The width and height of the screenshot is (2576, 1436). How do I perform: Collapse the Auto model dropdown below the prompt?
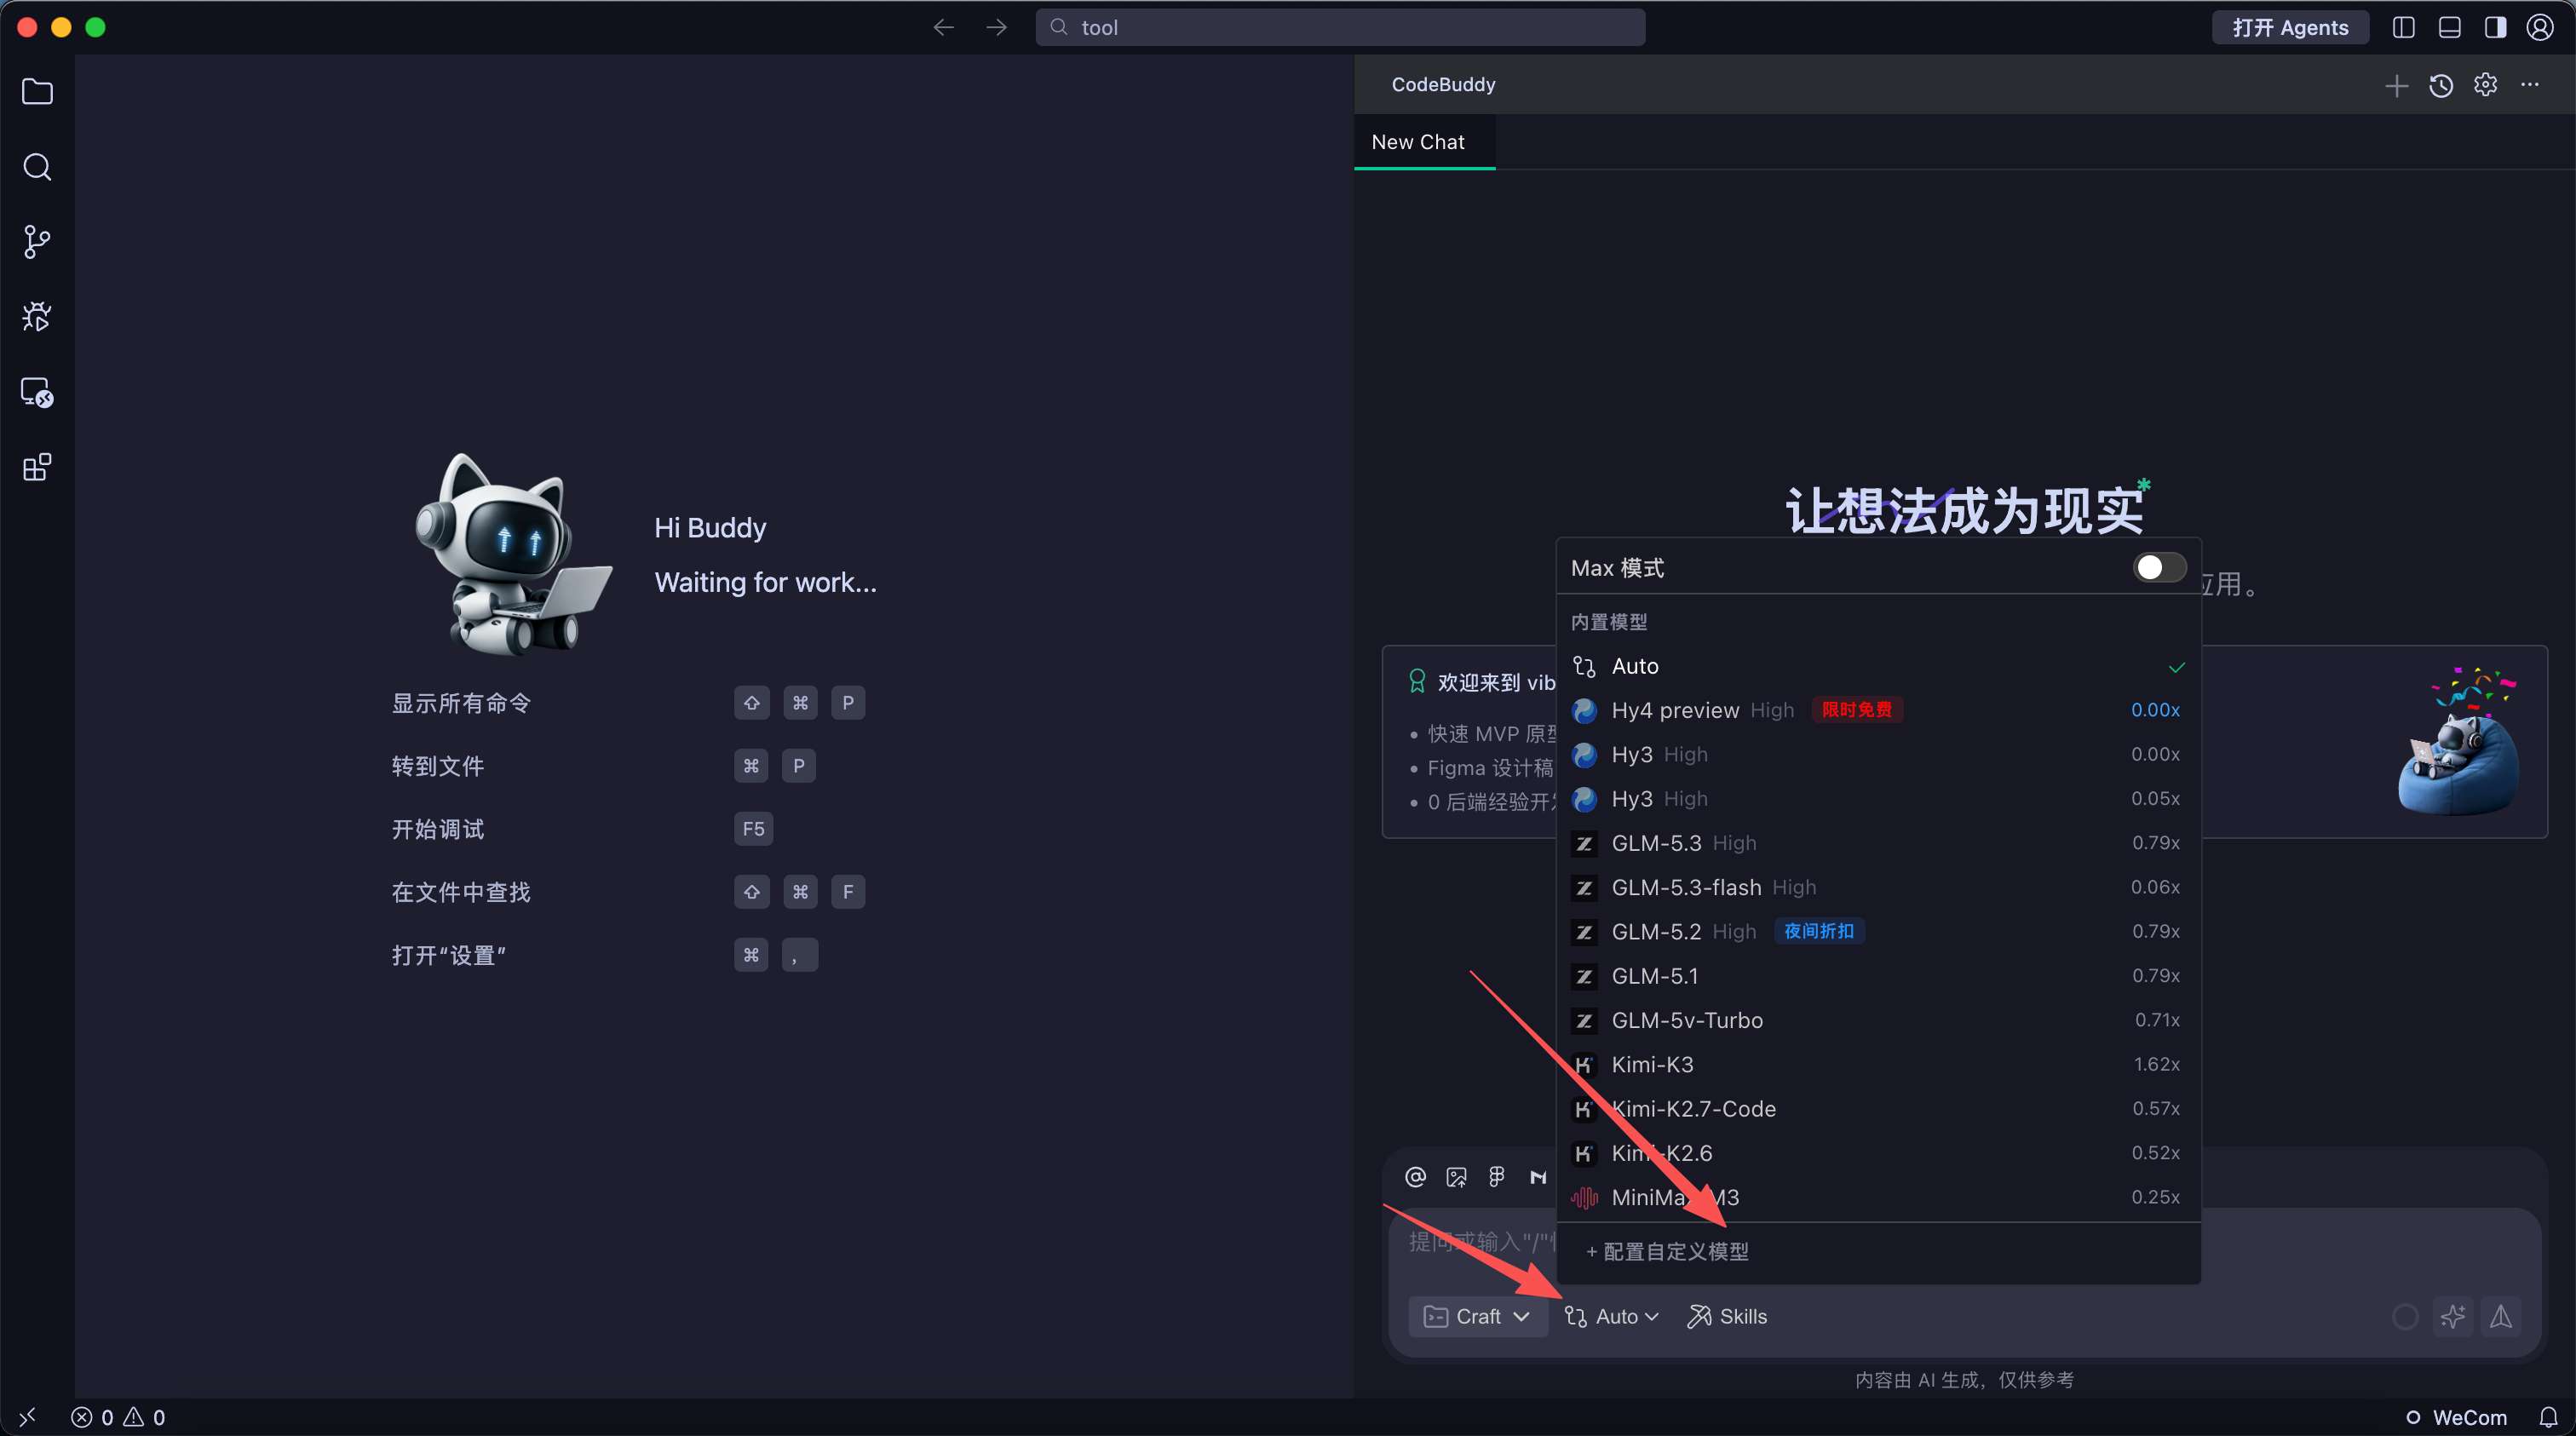point(1611,1316)
